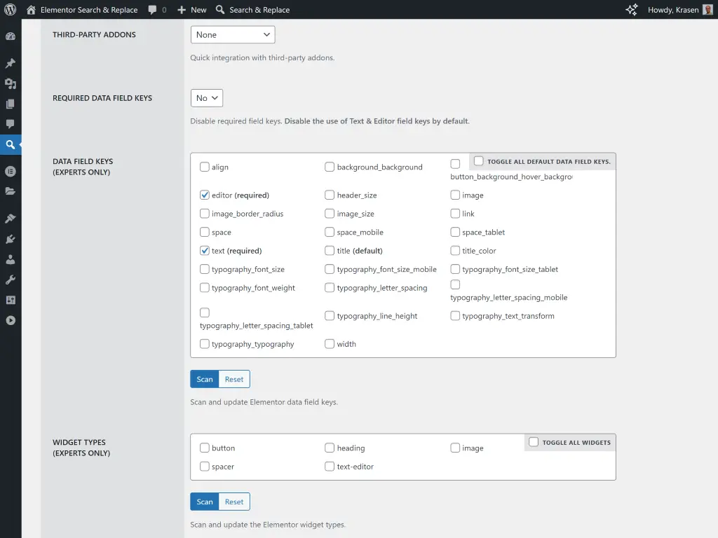The image size is (718, 538).
Task: Open the Third-Party Addons dropdown set to None
Action: [x=232, y=34]
